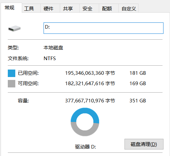Click the gray 可用空间 color swatch
170x156 pixels.
click(11, 84)
